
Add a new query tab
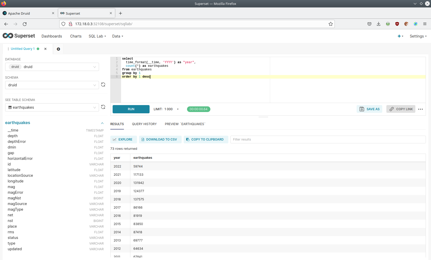pyautogui.click(x=58, y=49)
